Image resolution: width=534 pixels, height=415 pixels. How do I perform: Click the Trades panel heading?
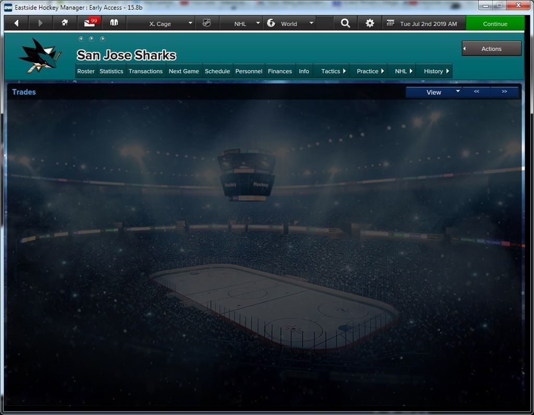tap(24, 92)
